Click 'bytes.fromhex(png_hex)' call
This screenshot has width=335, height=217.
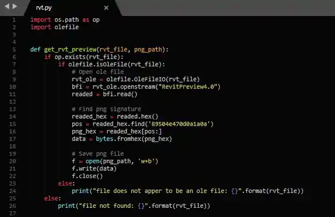[134, 139]
